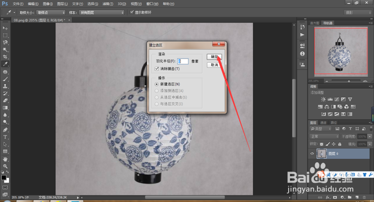
Task: Switch to the 路径 tab
Action: pyautogui.click(x=334, y=123)
